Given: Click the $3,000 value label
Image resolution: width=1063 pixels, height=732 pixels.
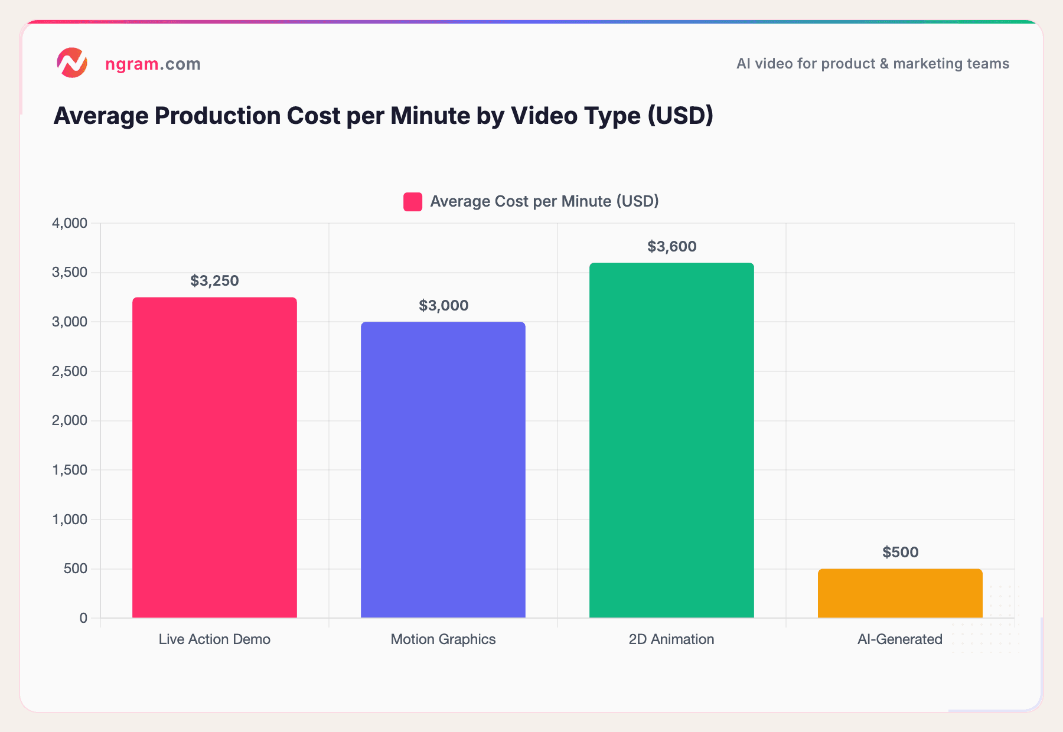Looking at the screenshot, I should [443, 306].
